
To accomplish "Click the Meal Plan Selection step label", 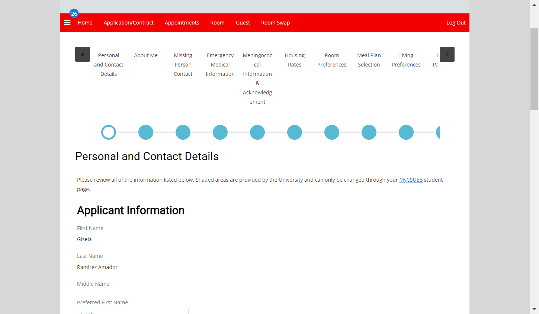I will (x=369, y=60).
